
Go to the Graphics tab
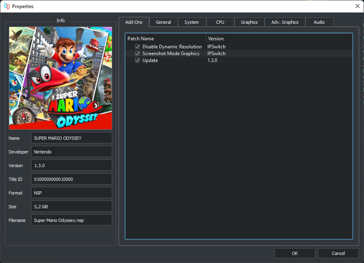249,22
